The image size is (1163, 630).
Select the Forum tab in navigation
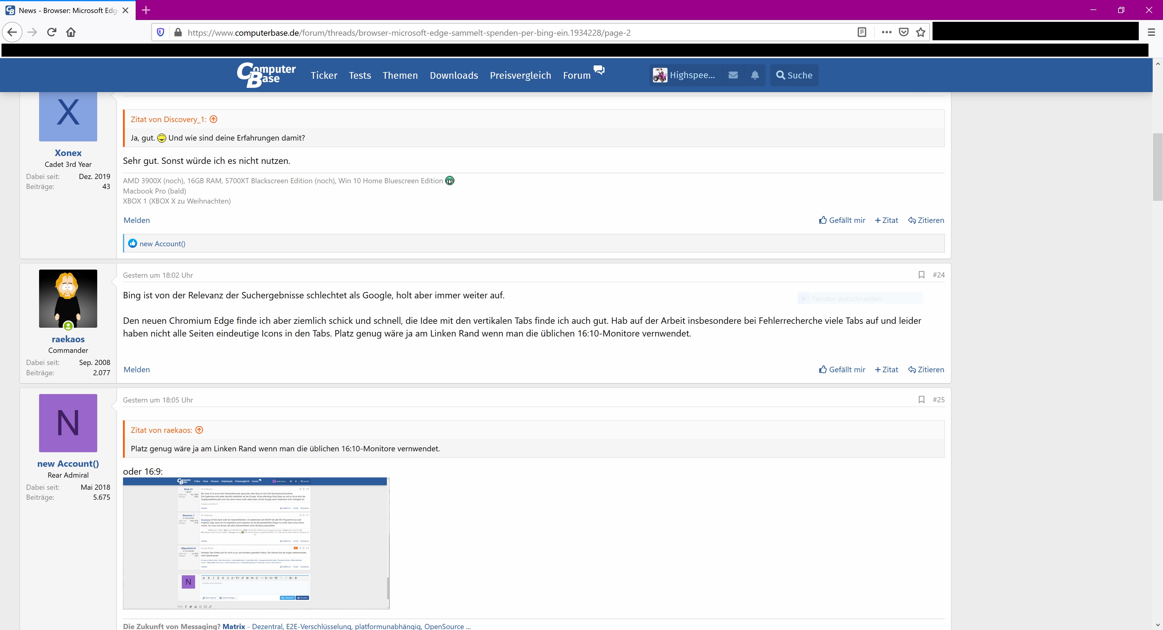coord(577,75)
